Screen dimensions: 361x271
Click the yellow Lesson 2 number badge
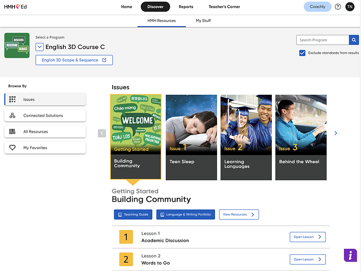click(x=126, y=259)
